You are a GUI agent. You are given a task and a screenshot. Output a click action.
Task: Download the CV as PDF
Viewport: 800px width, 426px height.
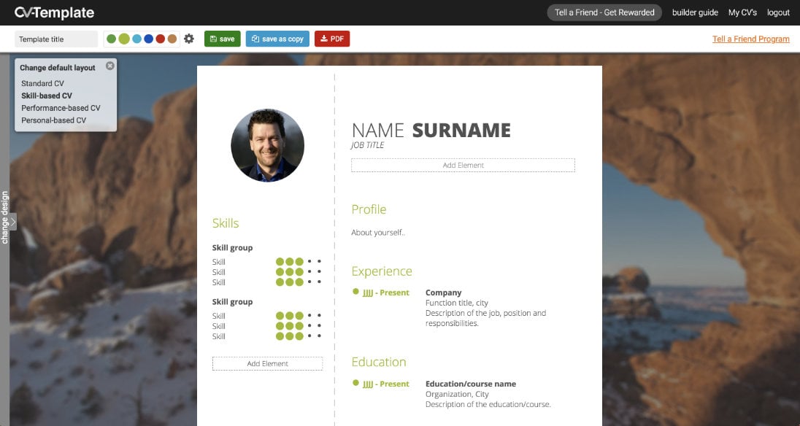coord(332,39)
